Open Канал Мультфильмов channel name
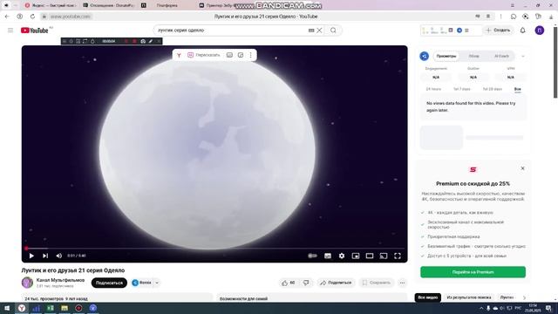558x314 pixels. [60, 280]
